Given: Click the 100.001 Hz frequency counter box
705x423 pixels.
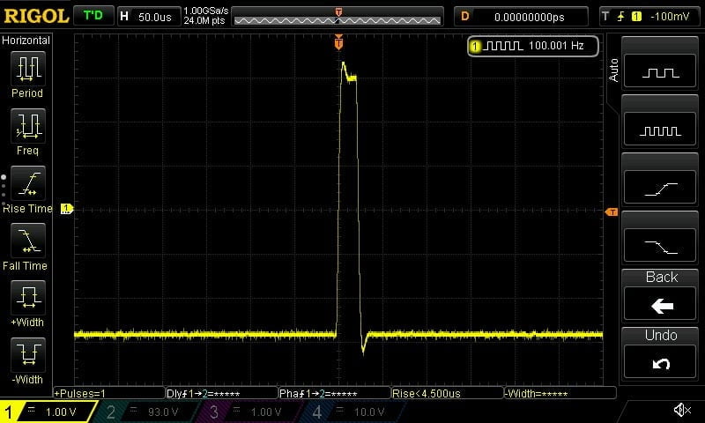Looking at the screenshot, I should [533, 46].
